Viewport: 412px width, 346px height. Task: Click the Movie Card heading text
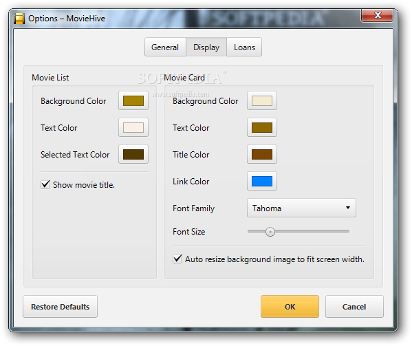click(184, 78)
